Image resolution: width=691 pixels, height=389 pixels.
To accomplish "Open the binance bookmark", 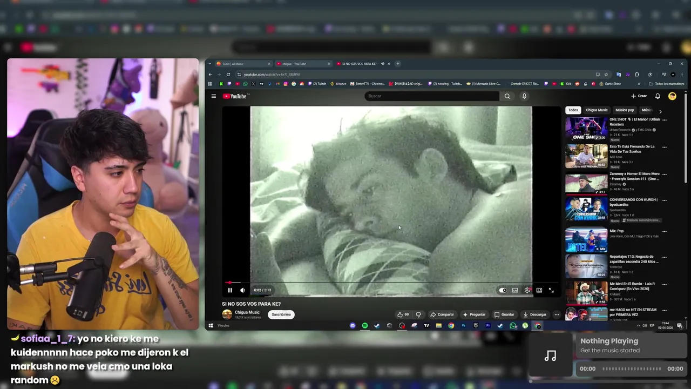I will [337, 84].
